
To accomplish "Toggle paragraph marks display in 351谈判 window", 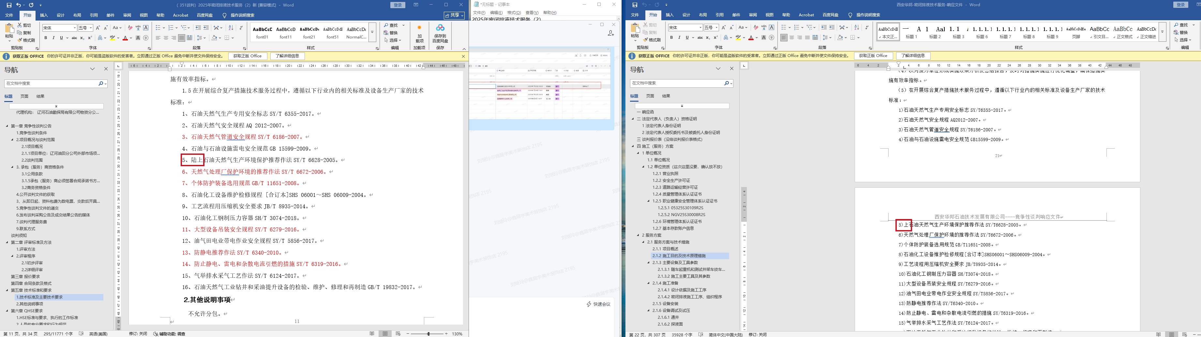I will pyautogui.click(x=241, y=28).
